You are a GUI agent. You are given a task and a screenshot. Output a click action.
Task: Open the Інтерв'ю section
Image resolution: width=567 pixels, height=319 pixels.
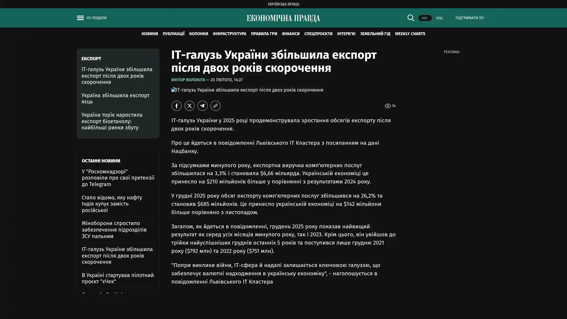(346, 34)
